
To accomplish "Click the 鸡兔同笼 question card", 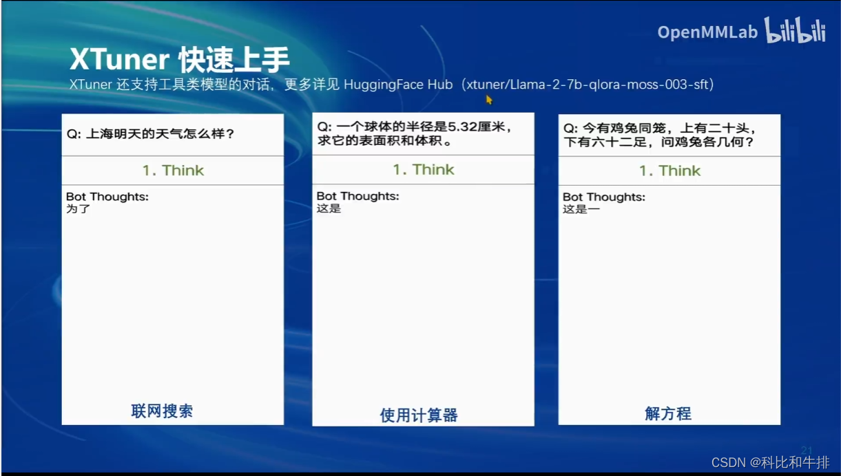I will click(667, 135).
